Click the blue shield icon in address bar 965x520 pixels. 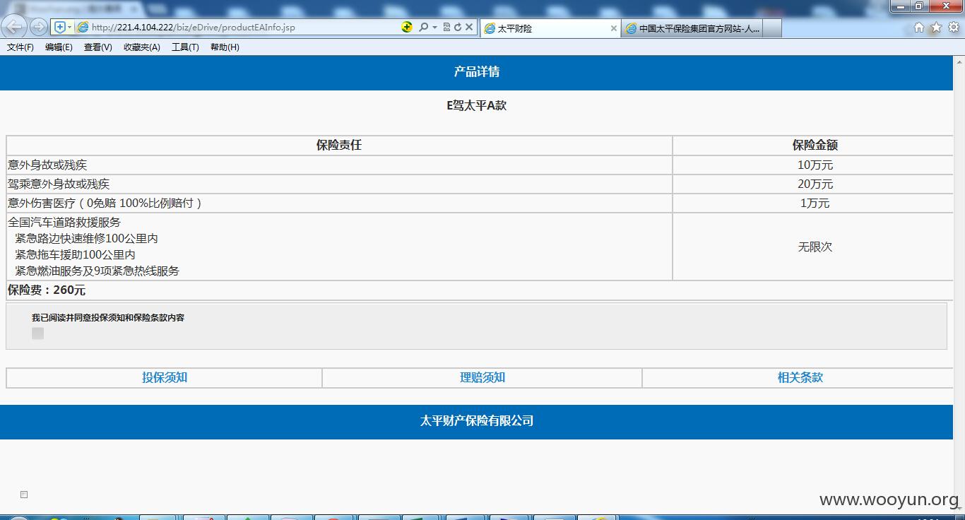(x=60, y=27)
